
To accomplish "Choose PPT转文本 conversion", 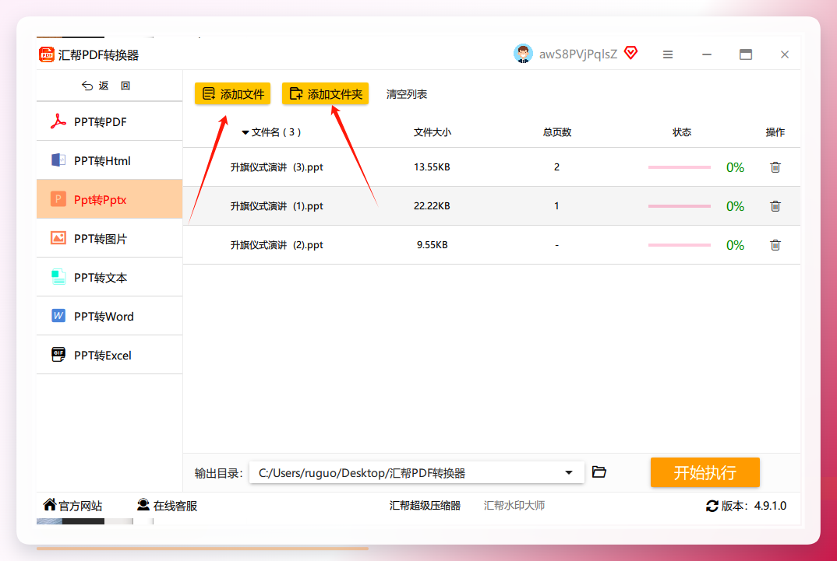I will tap(109, 277).
